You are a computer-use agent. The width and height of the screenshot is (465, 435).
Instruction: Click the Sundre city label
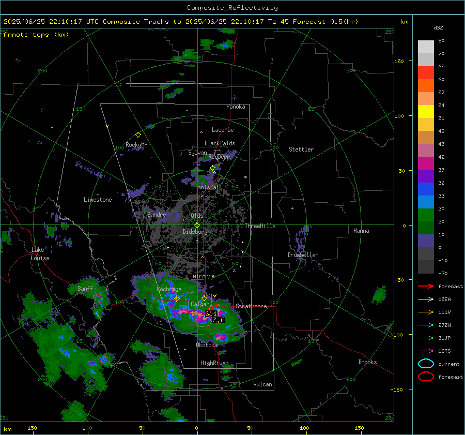tap(157, 214)
